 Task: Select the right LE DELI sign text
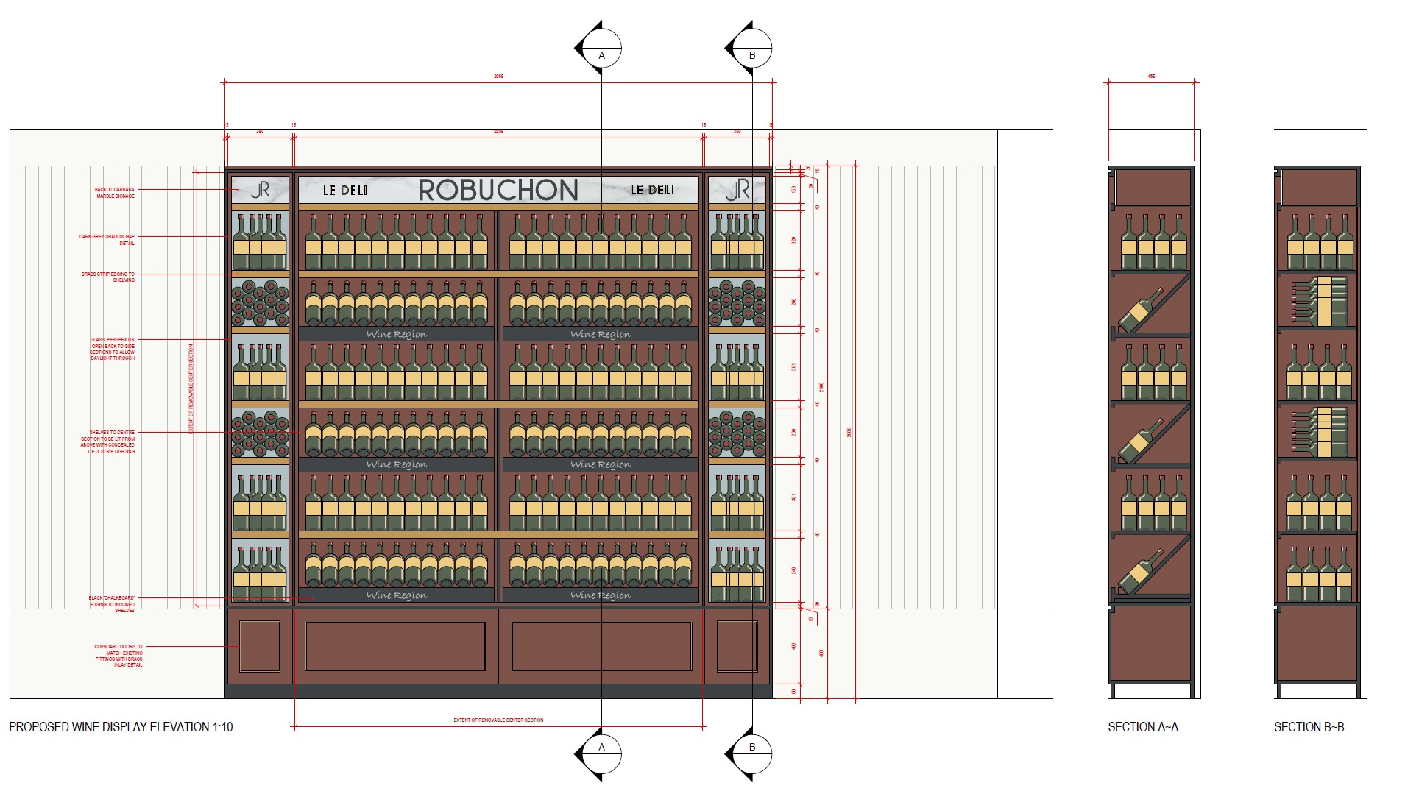(x=651, y=190)
